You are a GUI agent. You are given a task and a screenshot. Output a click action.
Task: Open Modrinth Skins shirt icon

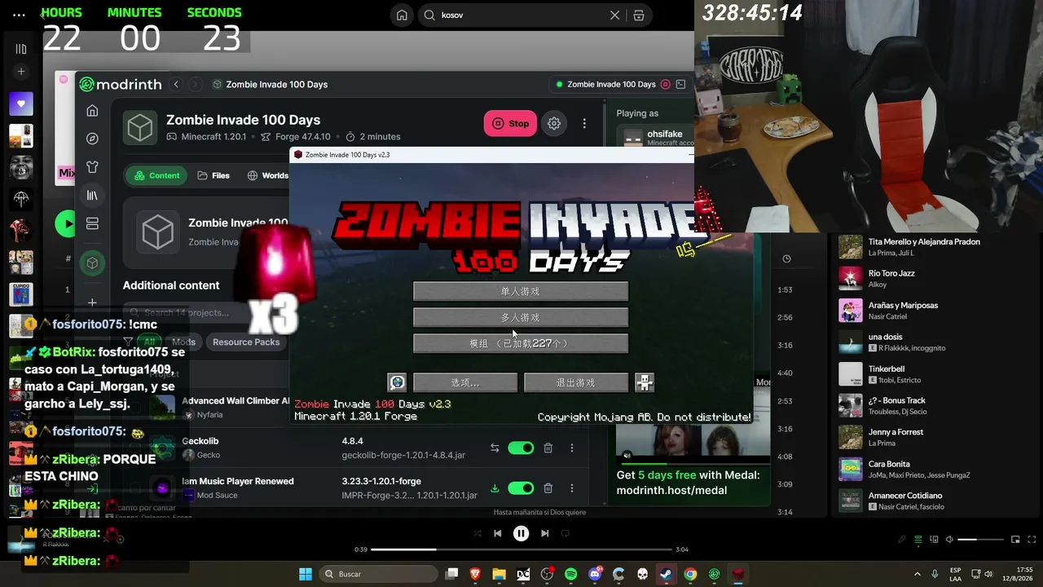click(x=92, y=167)
